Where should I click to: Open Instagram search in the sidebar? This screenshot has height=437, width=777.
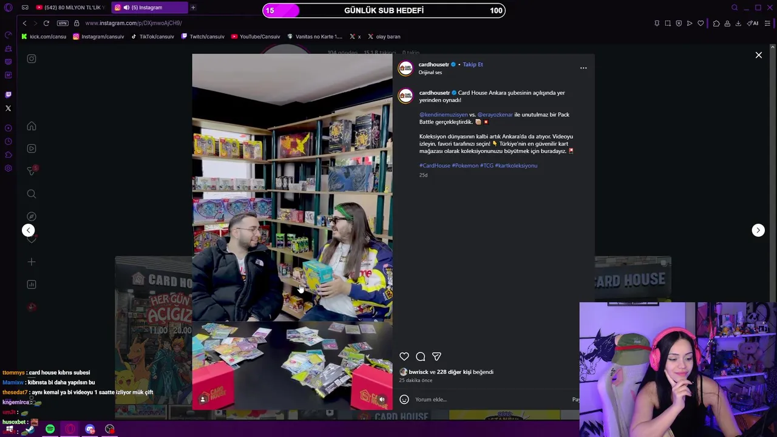click(x=32, y=194)
